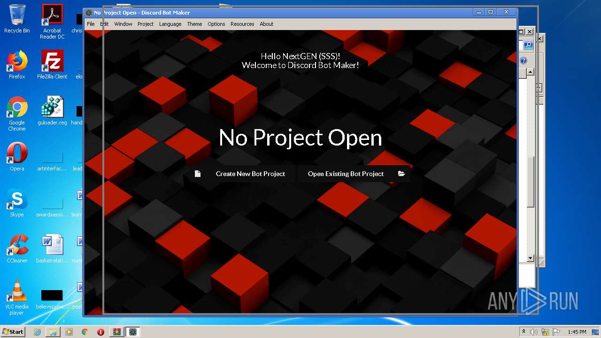
Task: Select the guloader.reg desktop file
Action: 52,111
